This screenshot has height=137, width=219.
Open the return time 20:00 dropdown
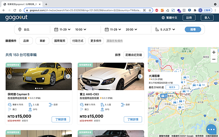[131, 30]
